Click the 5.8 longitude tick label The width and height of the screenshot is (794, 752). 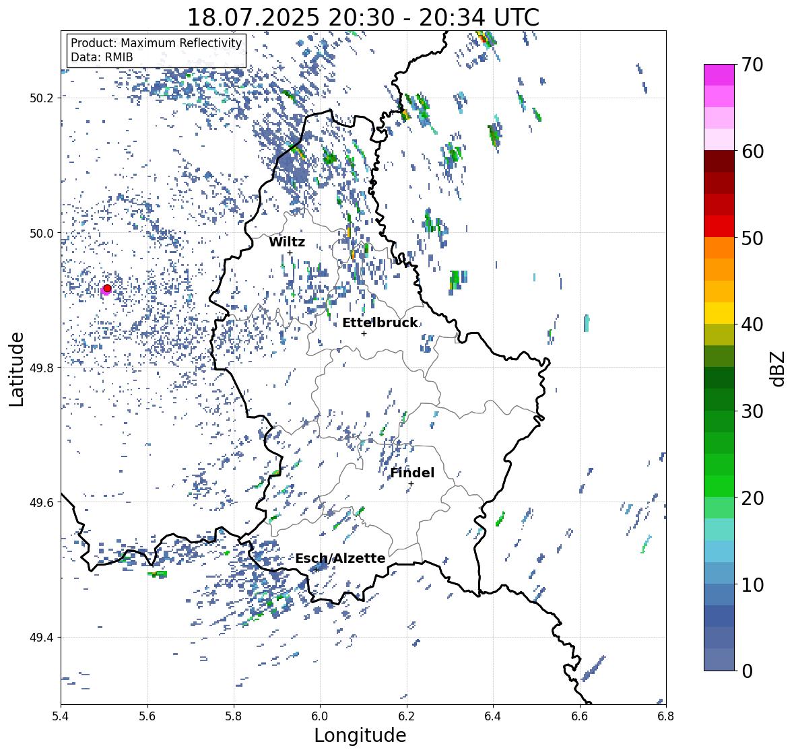(x=234, y=716)
